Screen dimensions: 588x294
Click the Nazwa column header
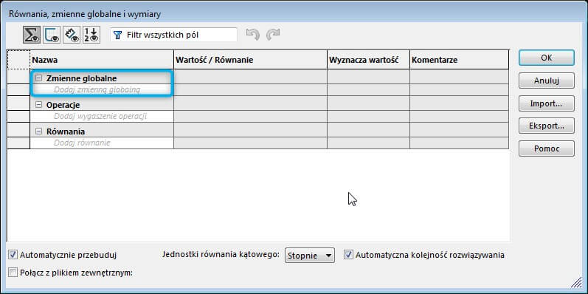(102, 60)
